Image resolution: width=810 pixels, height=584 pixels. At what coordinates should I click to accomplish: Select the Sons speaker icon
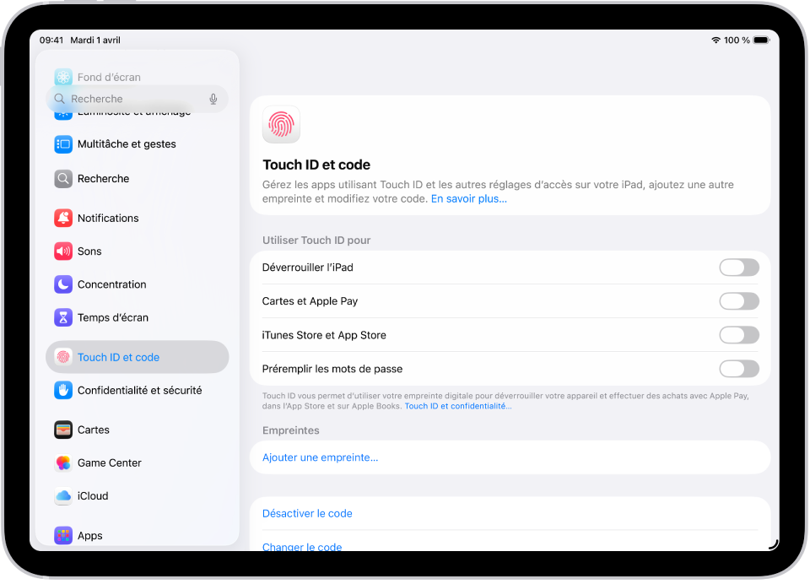[63, 251]
